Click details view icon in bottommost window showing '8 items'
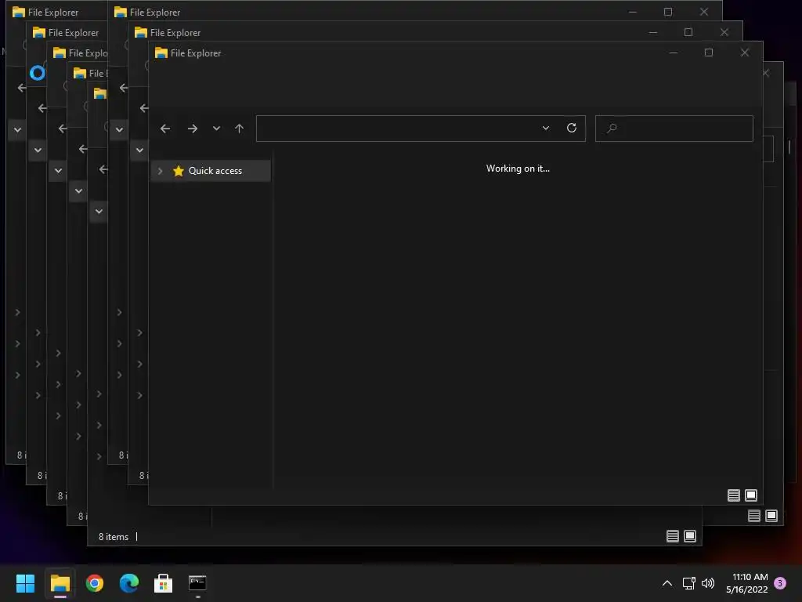 [673, 536]
